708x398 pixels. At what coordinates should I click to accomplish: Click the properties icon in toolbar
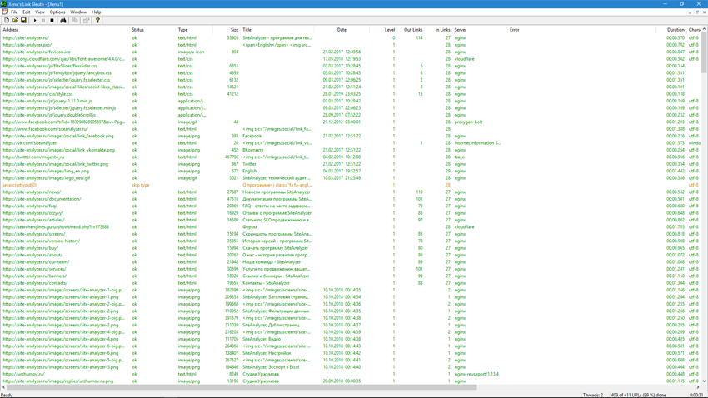(x=86, y=20)
